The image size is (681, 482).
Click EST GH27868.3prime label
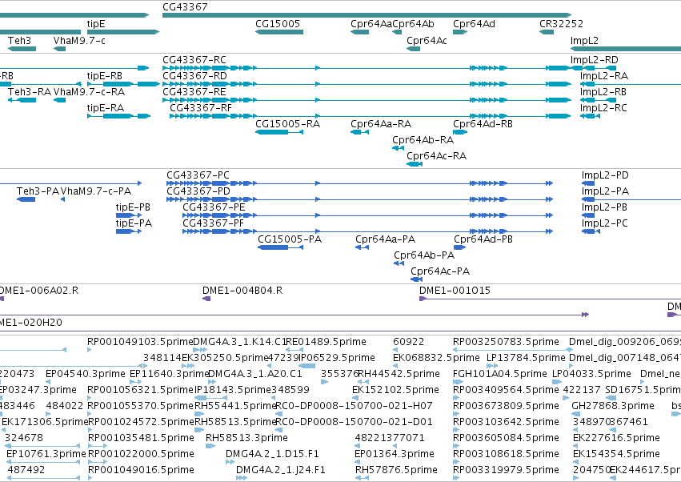click(613, 407)
